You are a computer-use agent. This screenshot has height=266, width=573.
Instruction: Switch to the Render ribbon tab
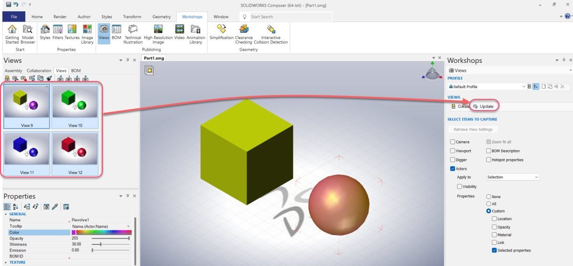(60, 17)
